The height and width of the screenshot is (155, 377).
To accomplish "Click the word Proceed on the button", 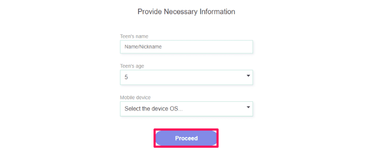I will (186, 139).
